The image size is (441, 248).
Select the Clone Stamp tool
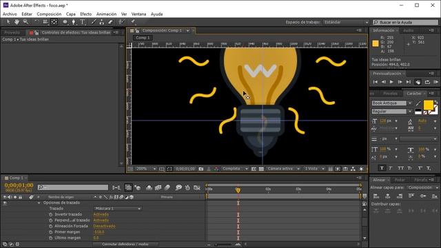[x=102, y=22]
